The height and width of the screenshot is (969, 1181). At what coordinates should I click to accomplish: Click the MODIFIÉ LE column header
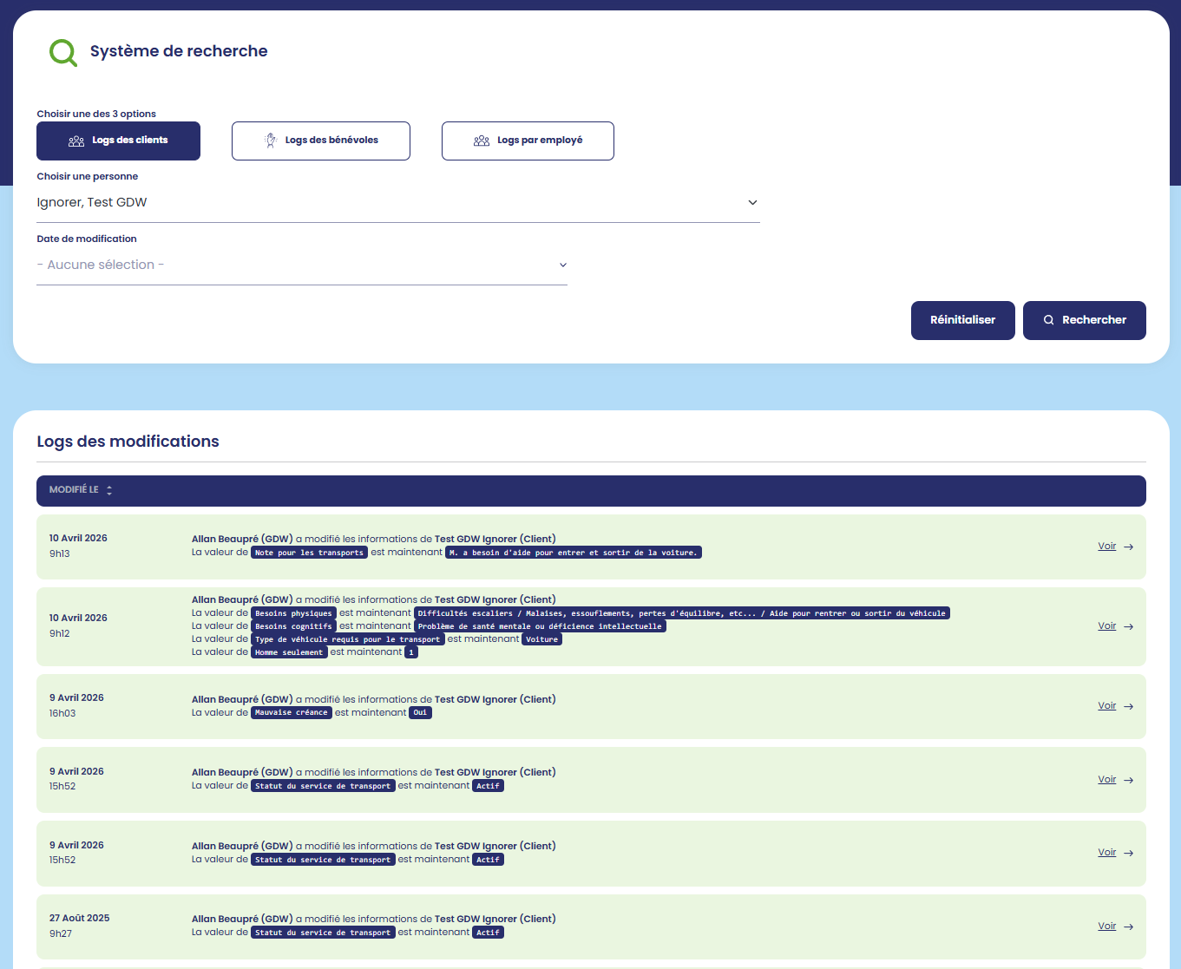(74, 490)
